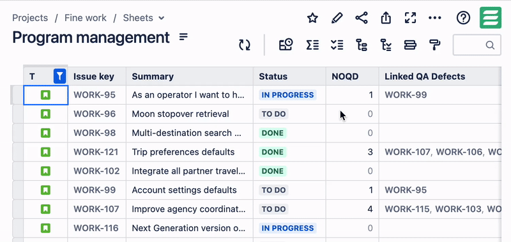The height and width of the screenshot is (242, 511).
Task: Open issue WORK-121 key
Action: coord(96,152)
